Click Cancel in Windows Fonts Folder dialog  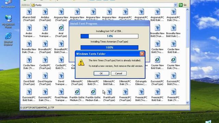coord(119,73)
